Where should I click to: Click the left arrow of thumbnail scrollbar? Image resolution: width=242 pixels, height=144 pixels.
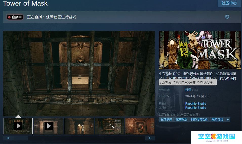tap(8, 138)
